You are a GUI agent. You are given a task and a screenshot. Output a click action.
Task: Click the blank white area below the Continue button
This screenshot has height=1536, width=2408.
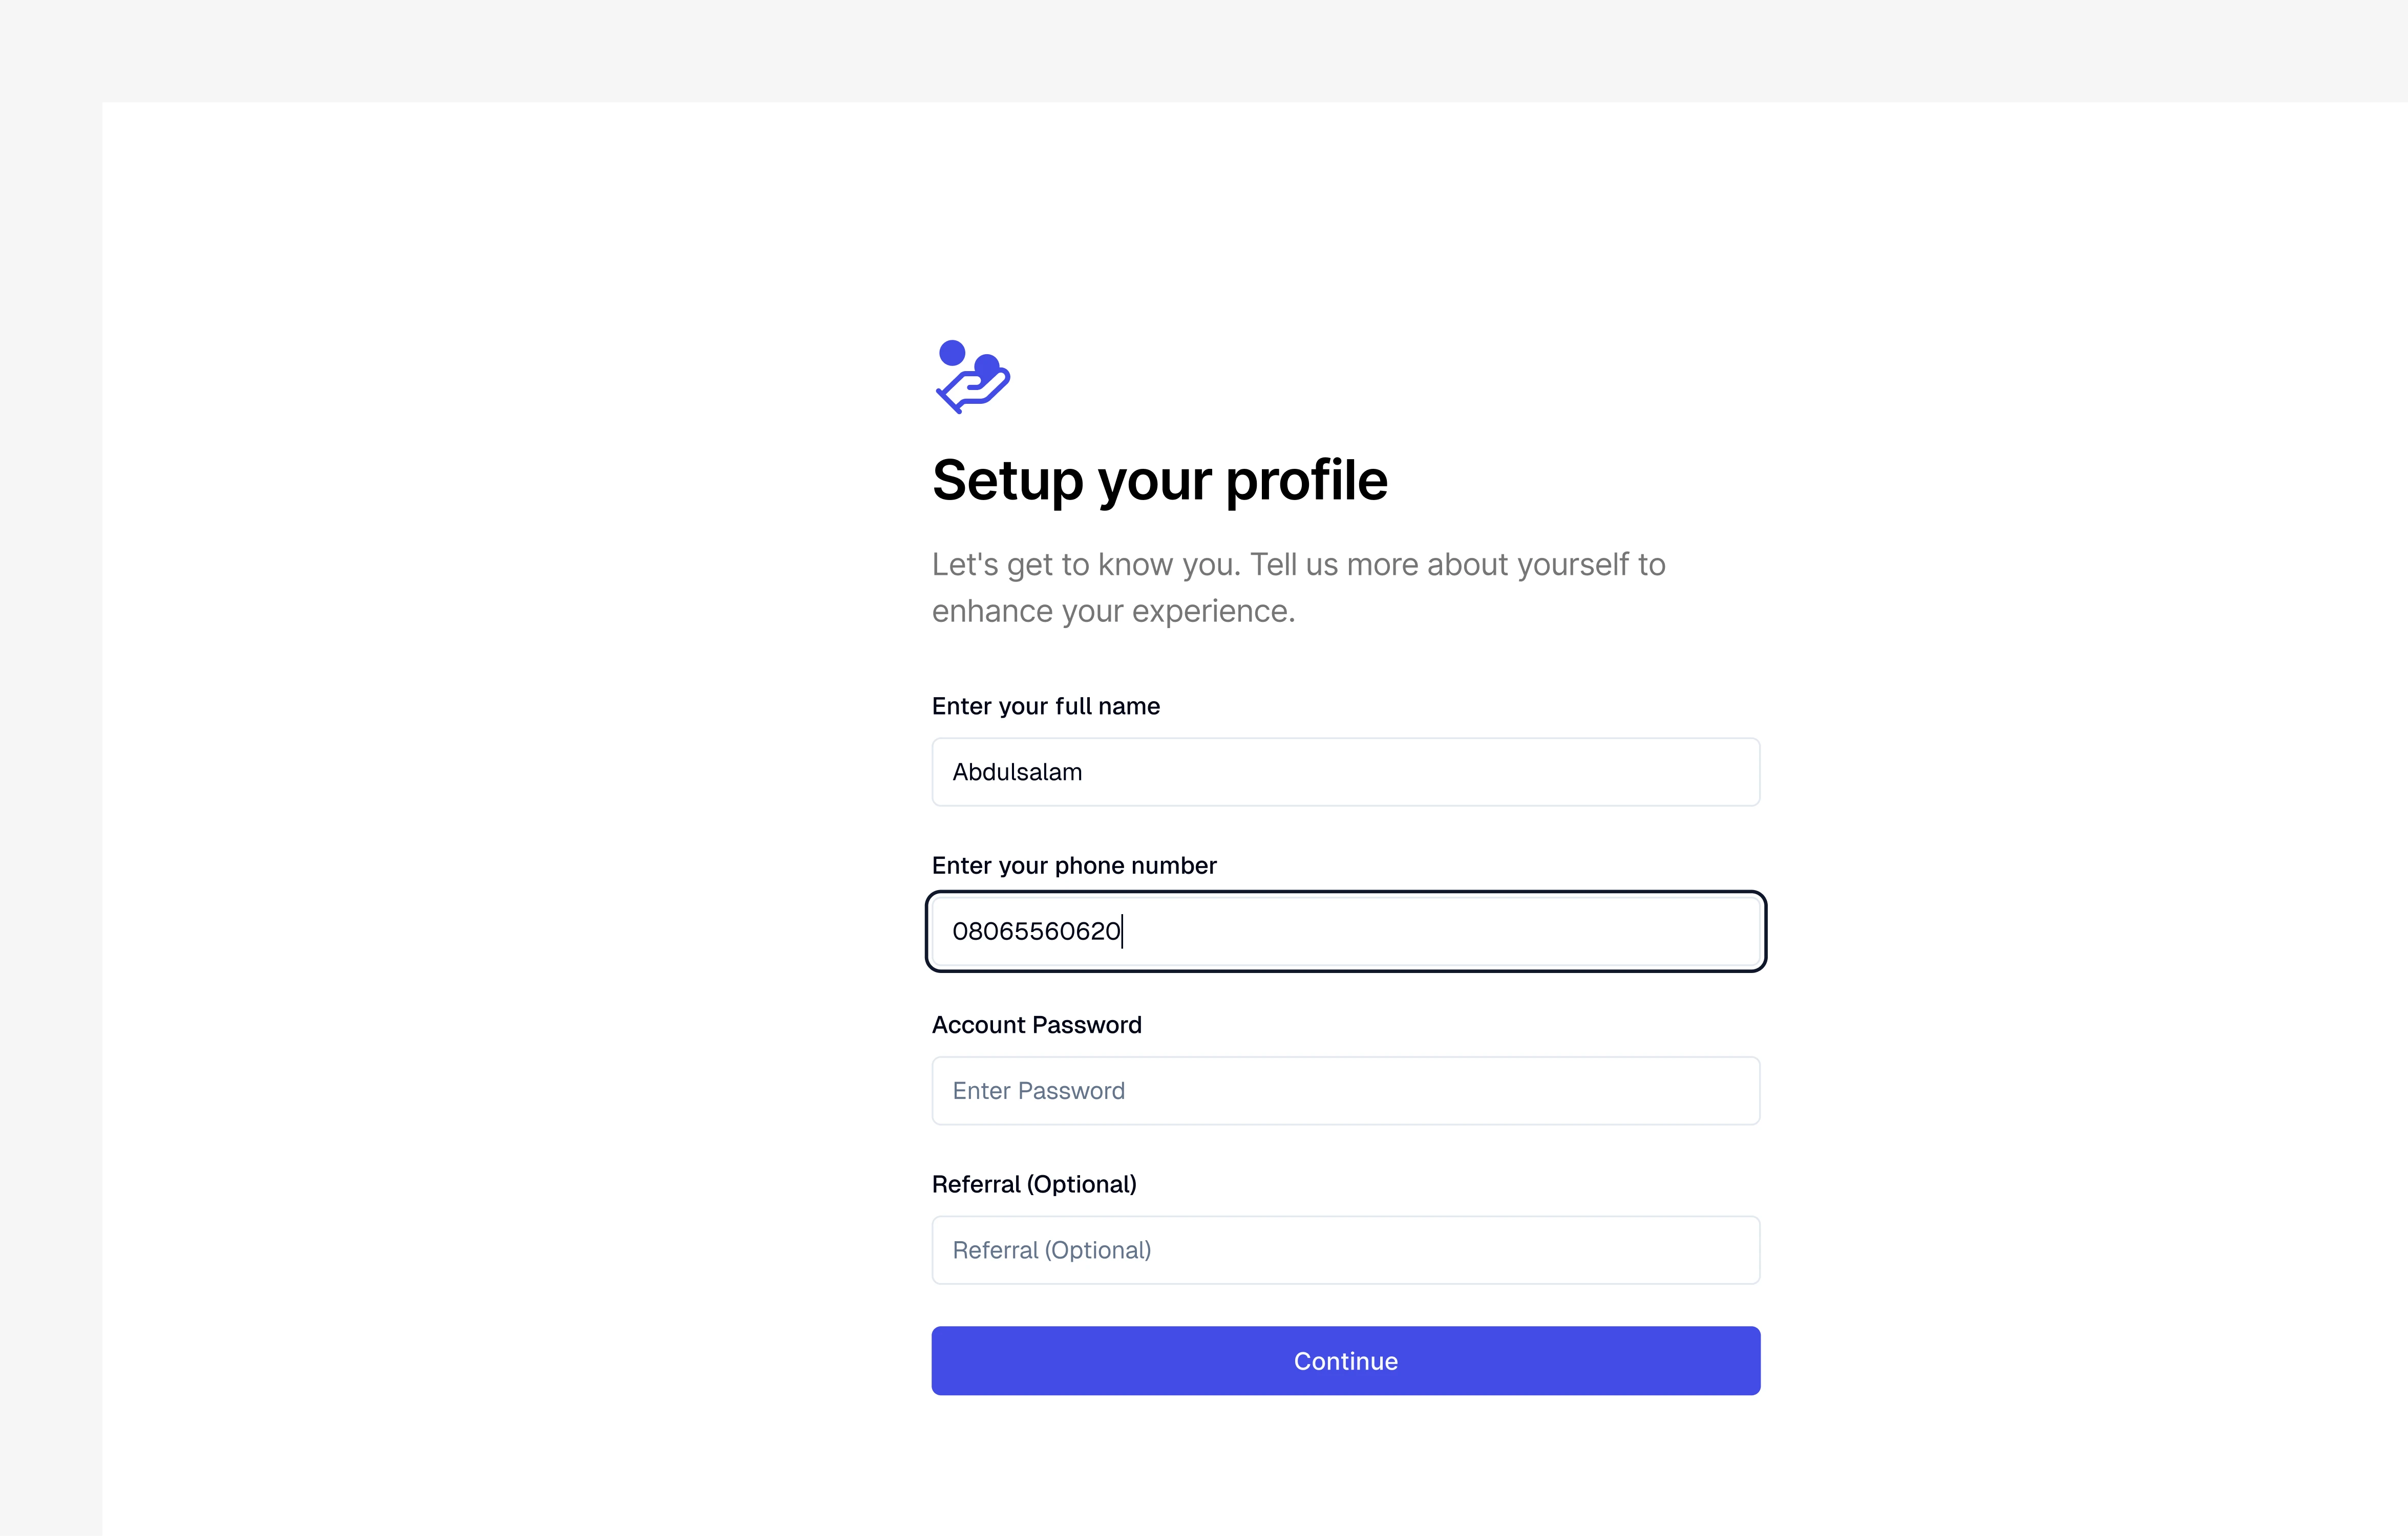(1345, 1469)
